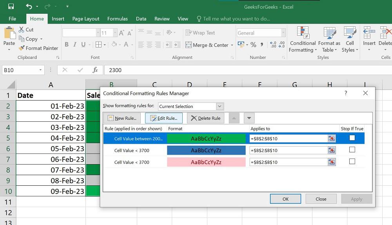The image size is (392, 225).
Task: Select the pink AaBbCcYyZz format preview
Action: (206, 162)
